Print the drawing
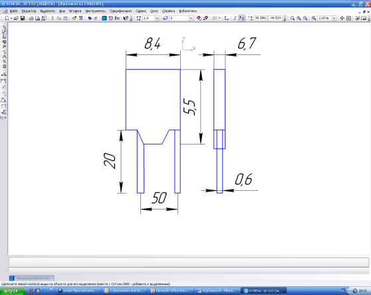This screenshot has width=371, height=295. click(31, 18)
